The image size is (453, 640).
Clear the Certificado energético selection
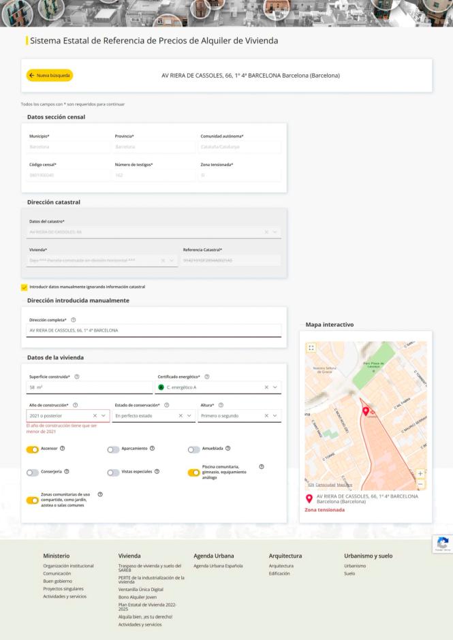(x=266, y=387)
